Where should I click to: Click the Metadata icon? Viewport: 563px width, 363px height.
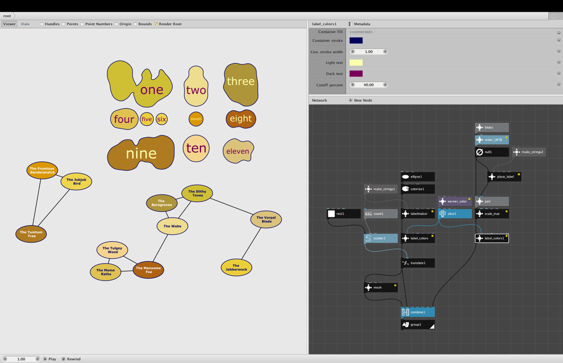click(350, 24)
